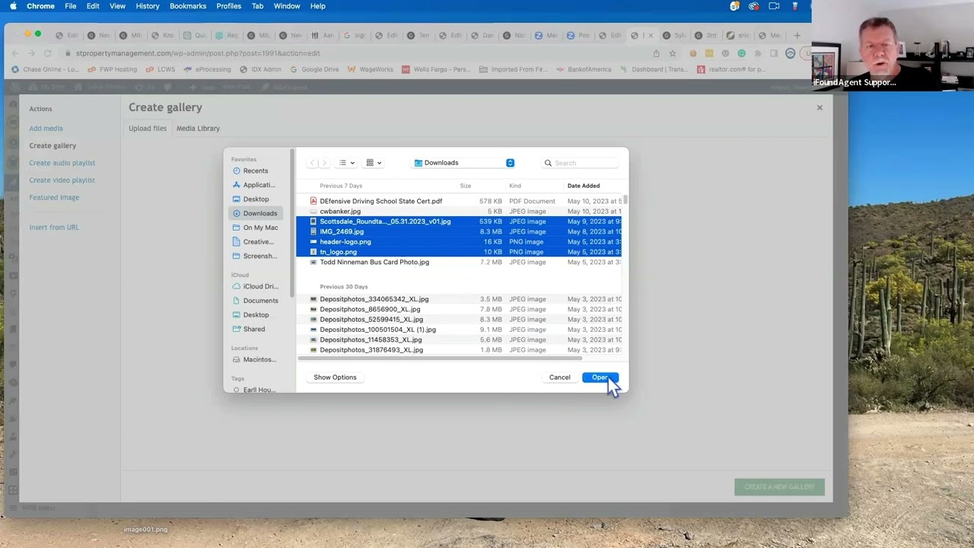Open the Downloads folder location dropdown

click(x=464, y=163)
